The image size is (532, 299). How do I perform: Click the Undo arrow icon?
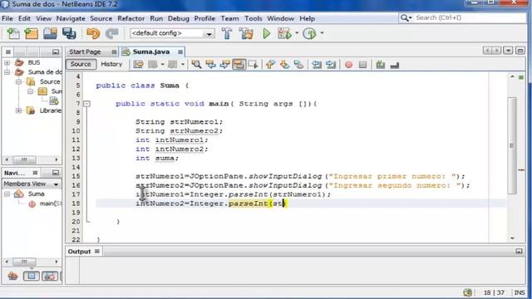click(93, 33)
